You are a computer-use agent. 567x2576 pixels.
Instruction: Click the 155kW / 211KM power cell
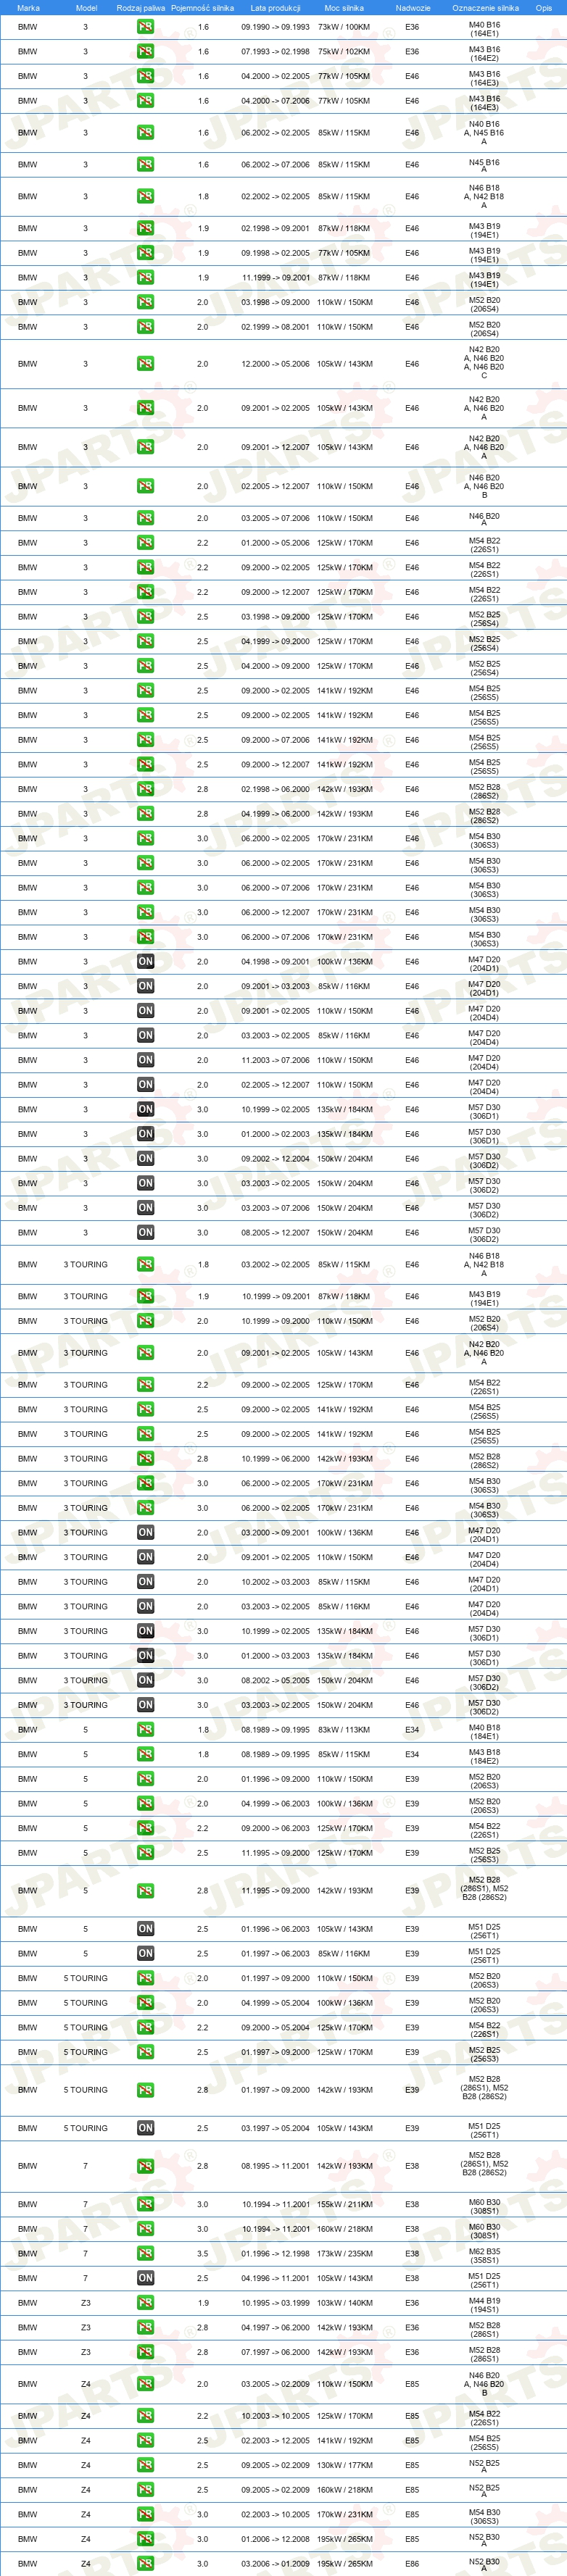(x=344, y=2205)
